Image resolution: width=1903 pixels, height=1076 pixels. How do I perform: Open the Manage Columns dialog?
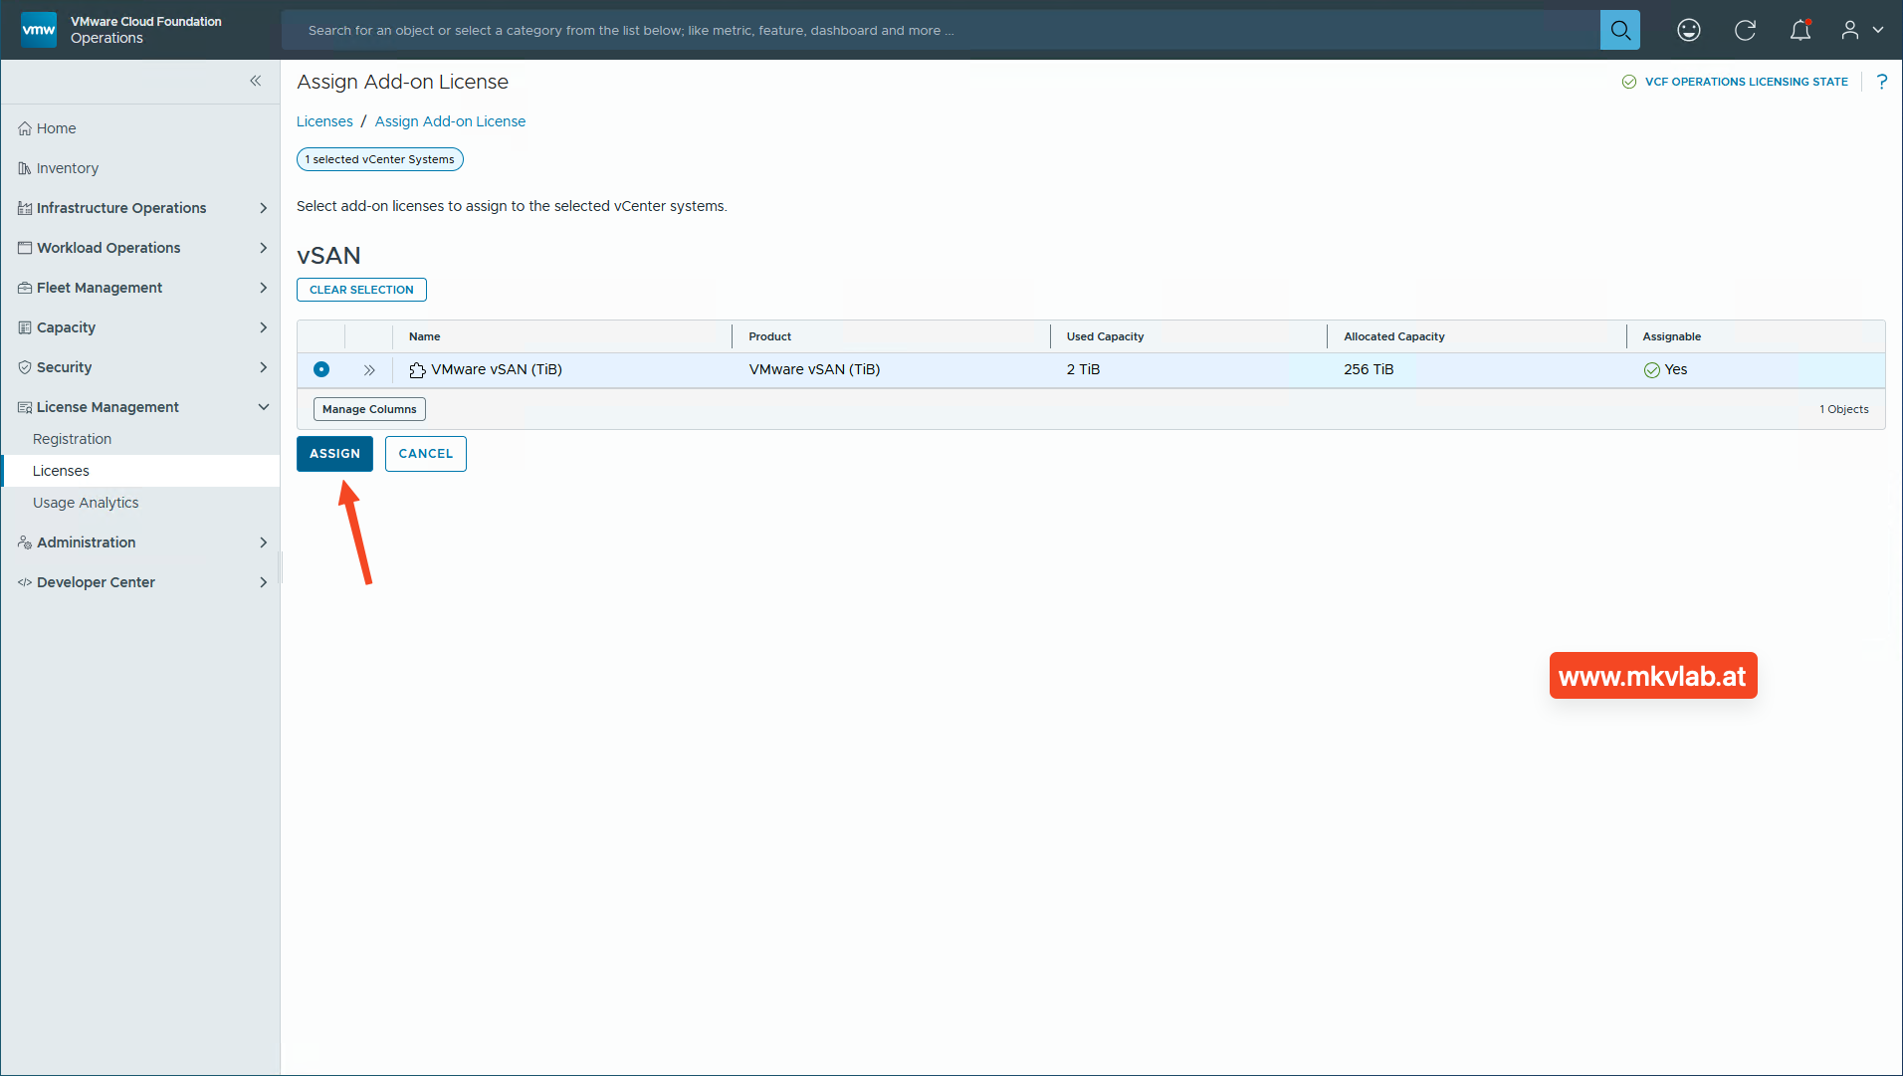pyautogui.click(x=368, y=408)
